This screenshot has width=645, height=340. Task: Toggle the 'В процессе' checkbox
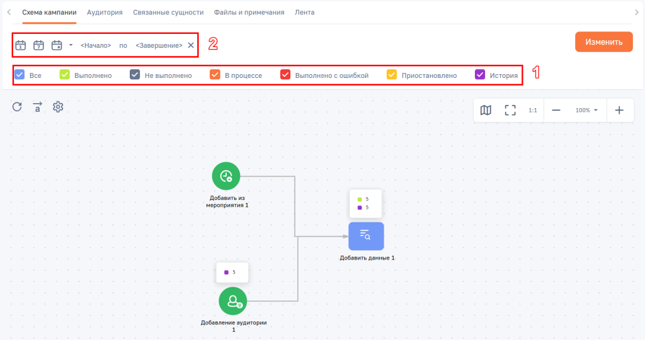215,74
